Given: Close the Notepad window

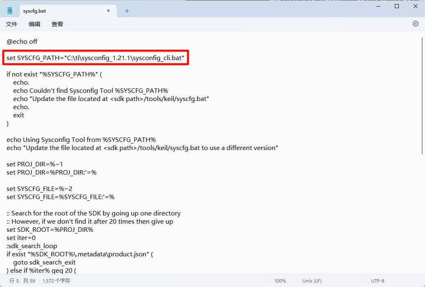Looking at the screenshot, I should (416, 6).
